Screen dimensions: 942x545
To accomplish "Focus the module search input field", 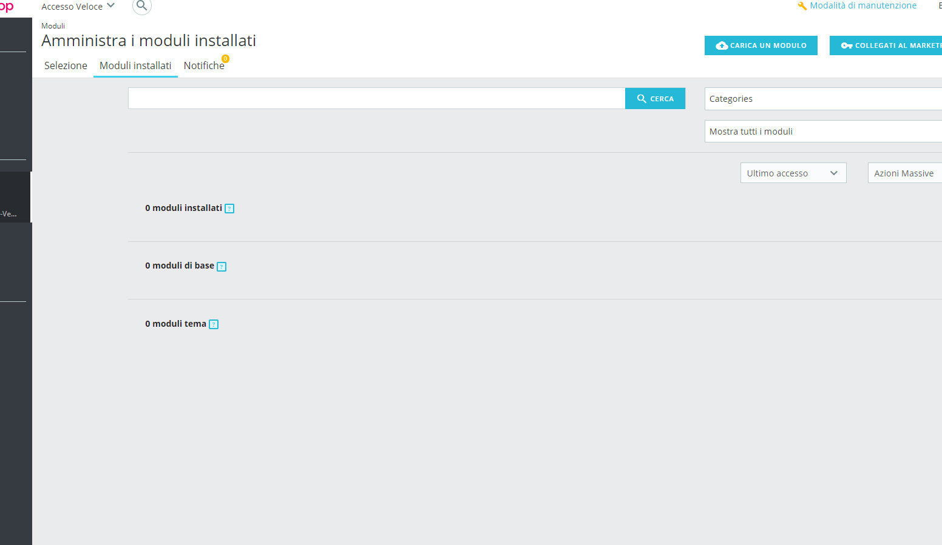I will click(x=376, y=99).
